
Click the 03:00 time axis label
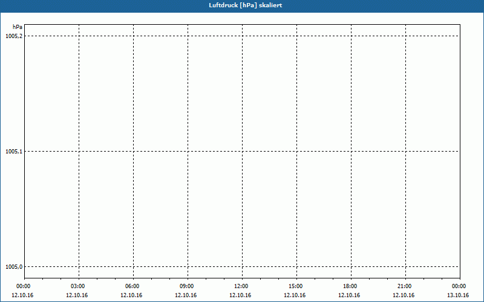[x=79, y=286]
